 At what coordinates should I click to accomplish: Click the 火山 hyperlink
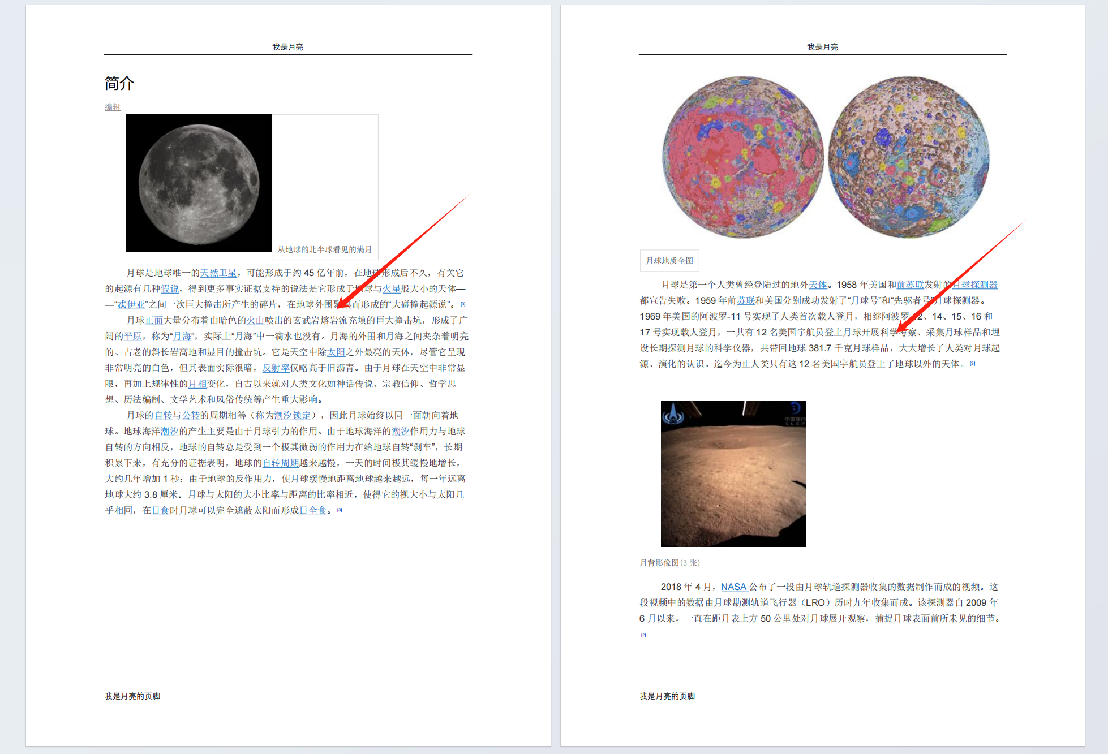(255, 320)
